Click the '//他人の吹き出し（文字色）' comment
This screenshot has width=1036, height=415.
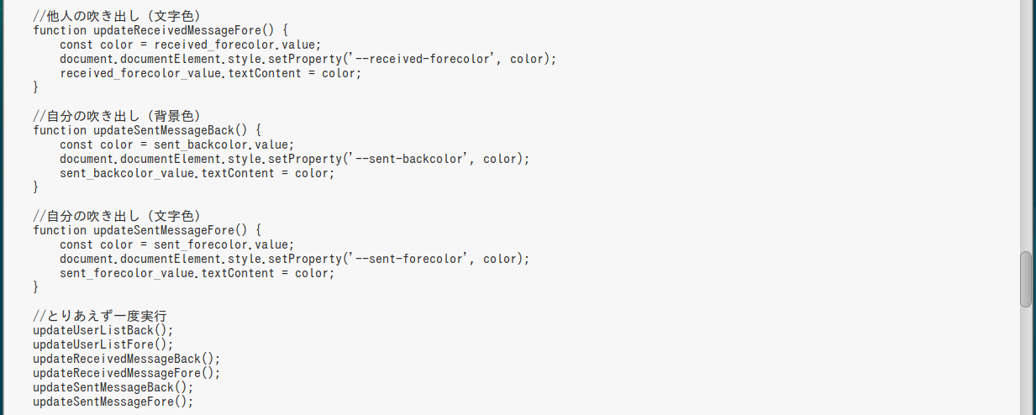pyautogui.click(x=116, y=16)
